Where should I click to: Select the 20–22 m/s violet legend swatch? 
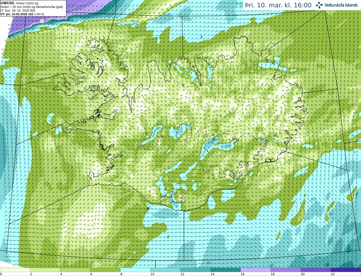316,270
